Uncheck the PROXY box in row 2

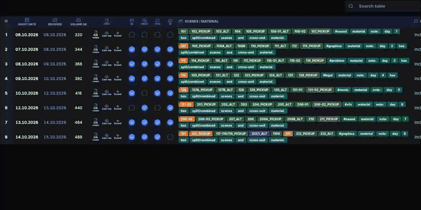(x=145, y=49)
